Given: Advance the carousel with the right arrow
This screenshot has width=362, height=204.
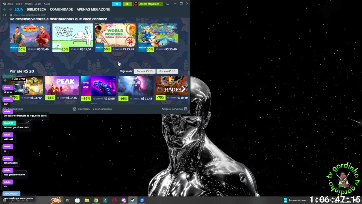Looking at the screenshot, I should point(184,89).
